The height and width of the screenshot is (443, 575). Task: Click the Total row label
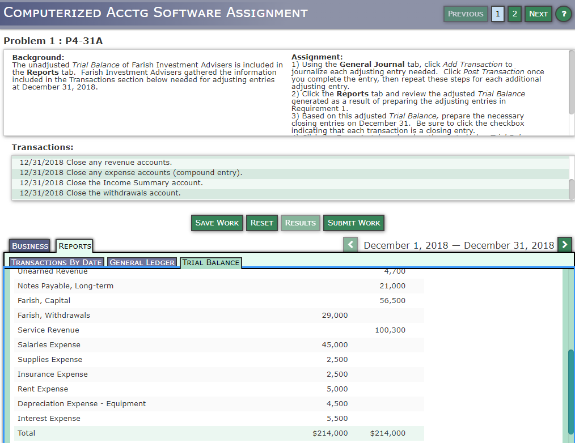tap(27, 433)
